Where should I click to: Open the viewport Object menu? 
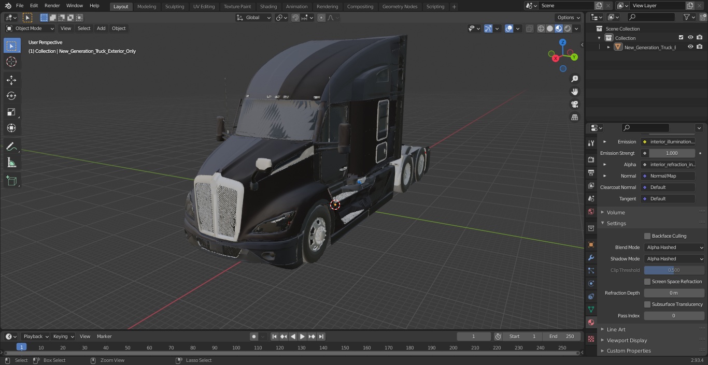click(x=119, y=28)
